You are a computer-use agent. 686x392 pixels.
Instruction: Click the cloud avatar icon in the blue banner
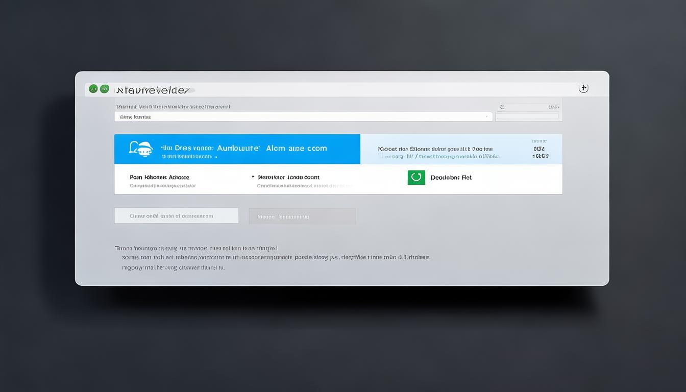click(141, 149)
